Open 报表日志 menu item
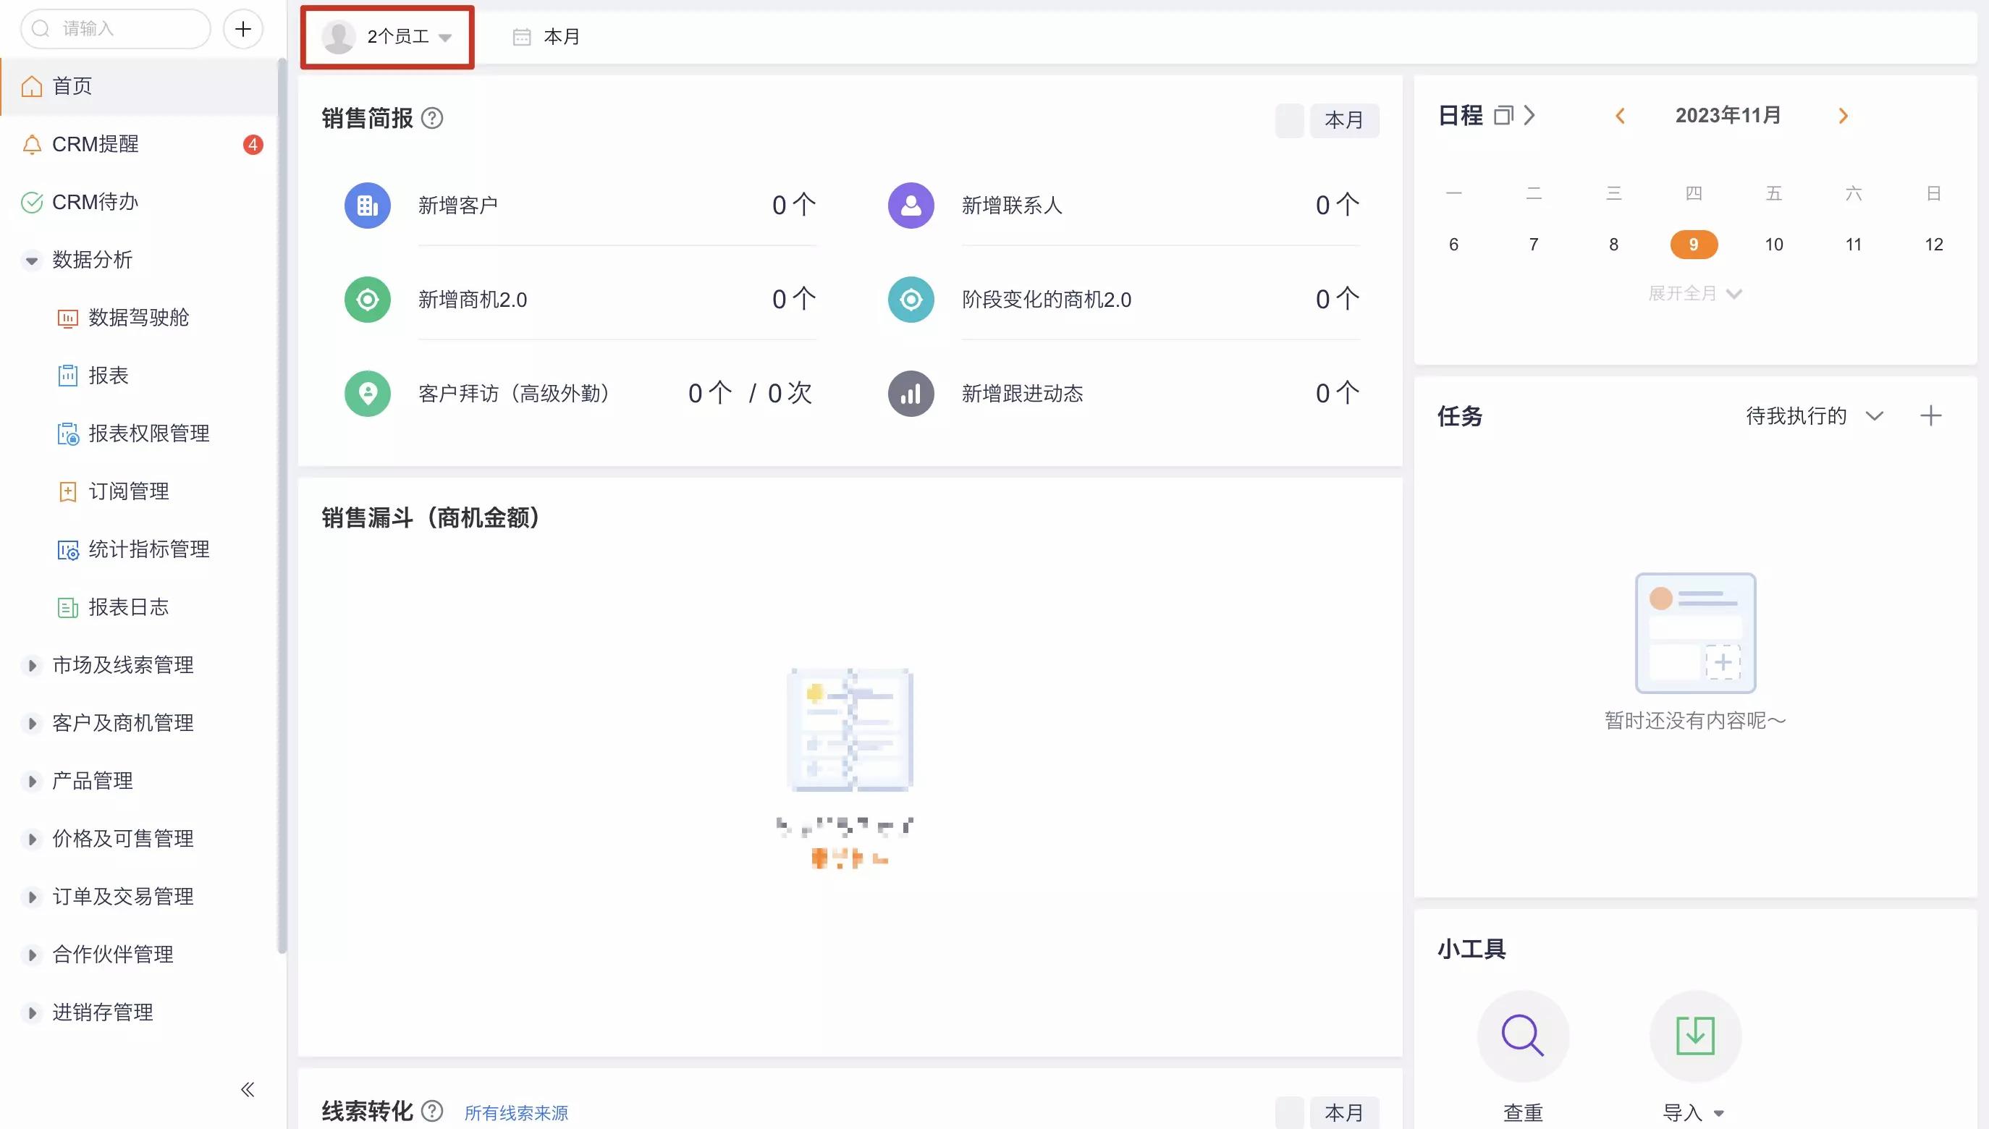This screenshot has width=1989, height=1129. coord(139,608)
